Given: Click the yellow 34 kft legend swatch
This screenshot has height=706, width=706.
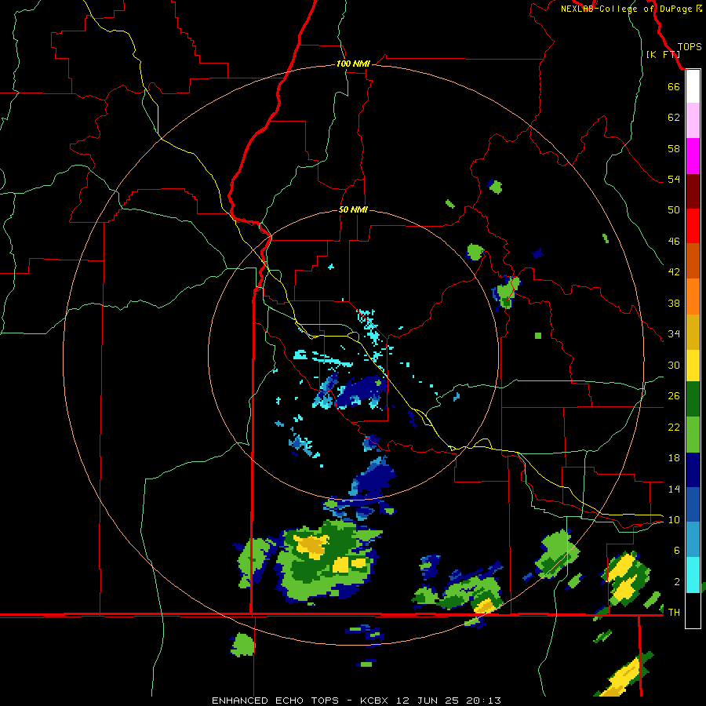Looking at the screenshot, I should (x=693, y=366).
